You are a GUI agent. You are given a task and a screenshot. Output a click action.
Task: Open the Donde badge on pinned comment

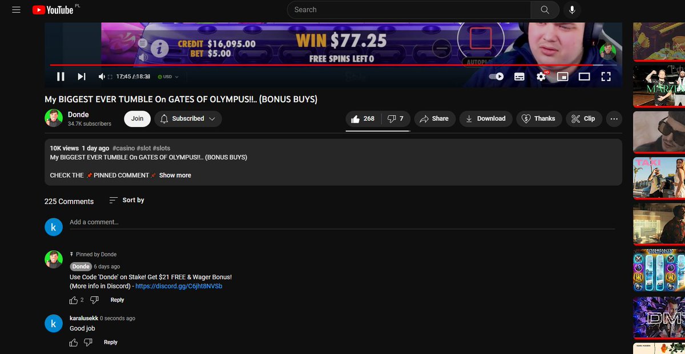click(x=81, y=266)
